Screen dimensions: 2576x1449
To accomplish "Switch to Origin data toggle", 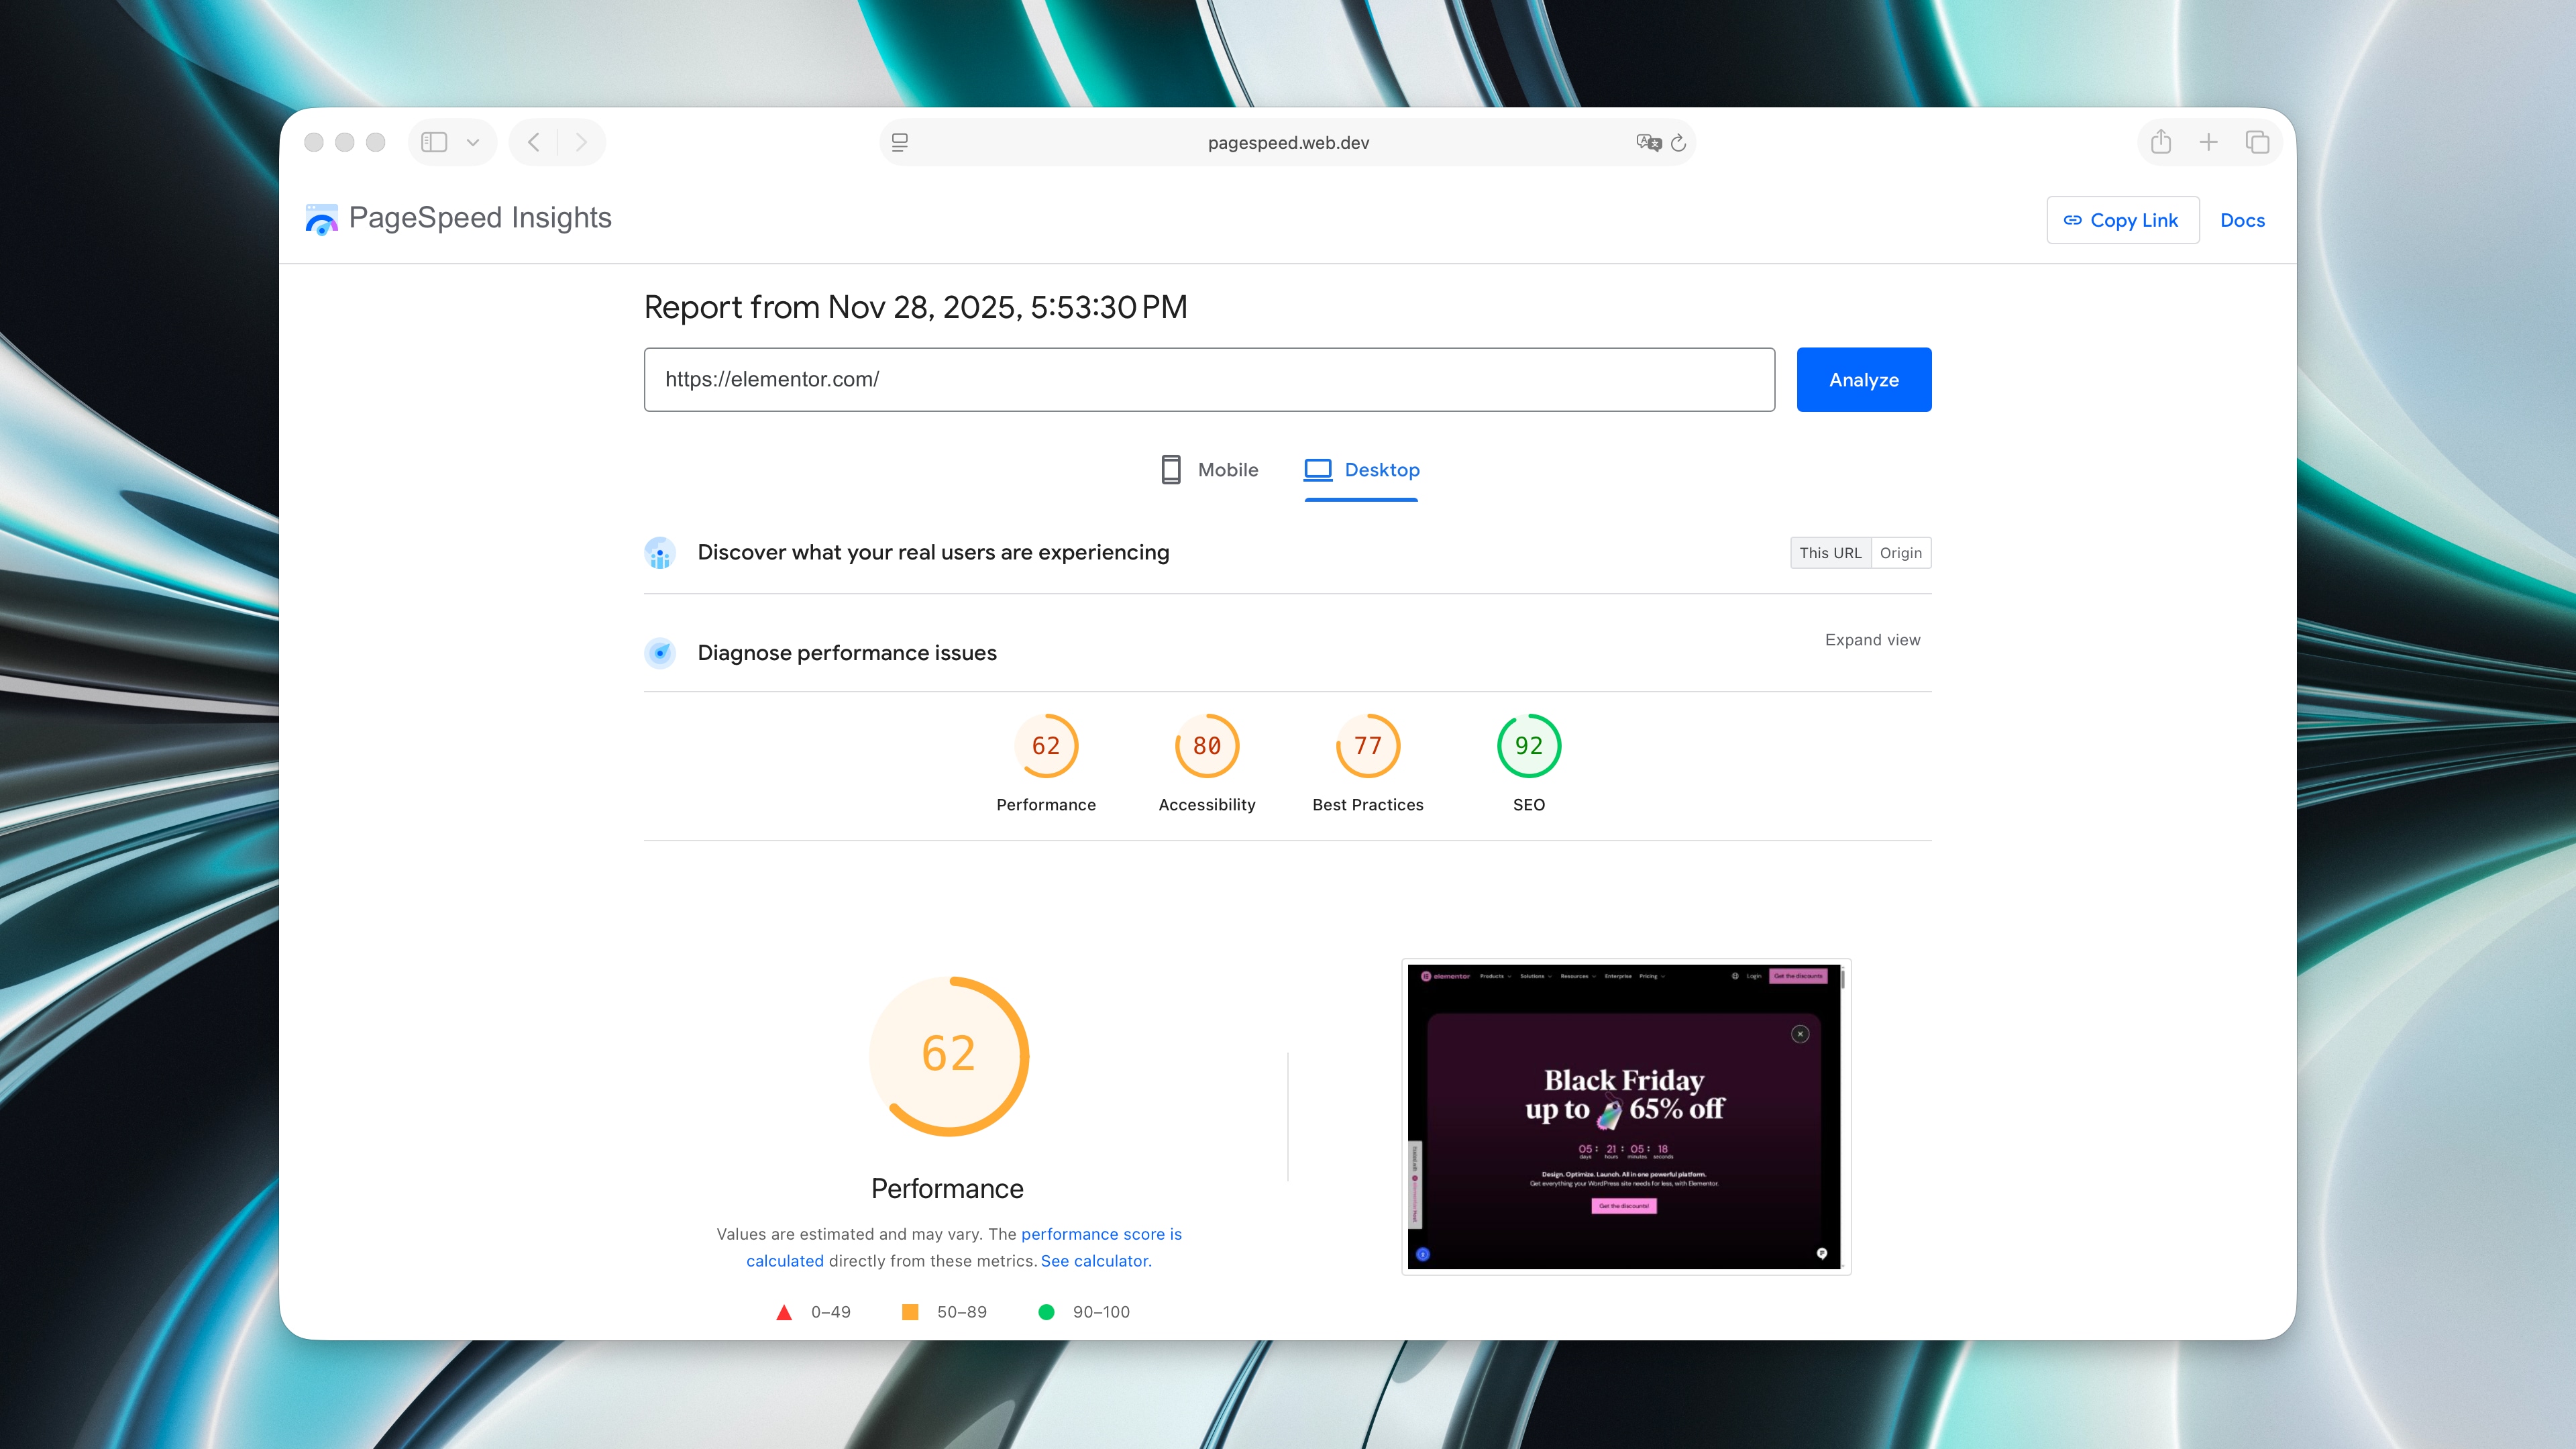I will pyautogui.click(x=1900, y=553).
